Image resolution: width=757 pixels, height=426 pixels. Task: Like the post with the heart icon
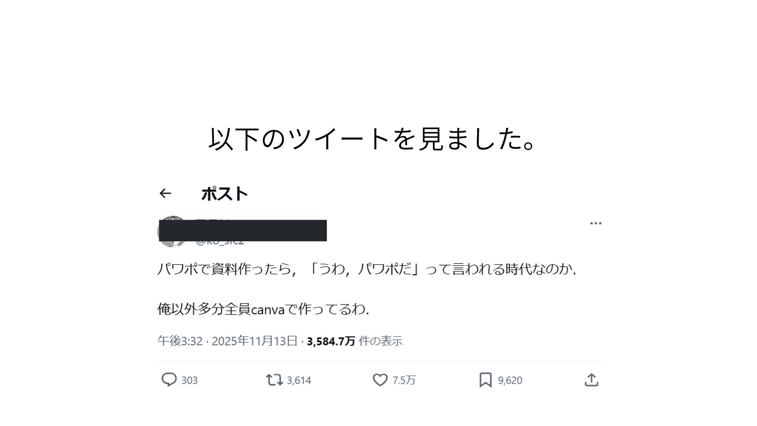[x=380, y=380]
